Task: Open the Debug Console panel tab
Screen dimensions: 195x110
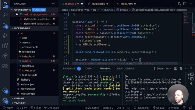Action: tap(125, 68)
